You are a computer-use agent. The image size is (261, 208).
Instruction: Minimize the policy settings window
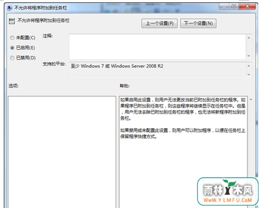[224, 7]
